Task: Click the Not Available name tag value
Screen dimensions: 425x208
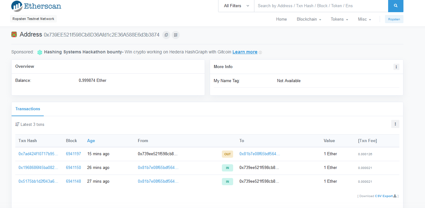Action: pyautogui.click(x=289, y=81)
